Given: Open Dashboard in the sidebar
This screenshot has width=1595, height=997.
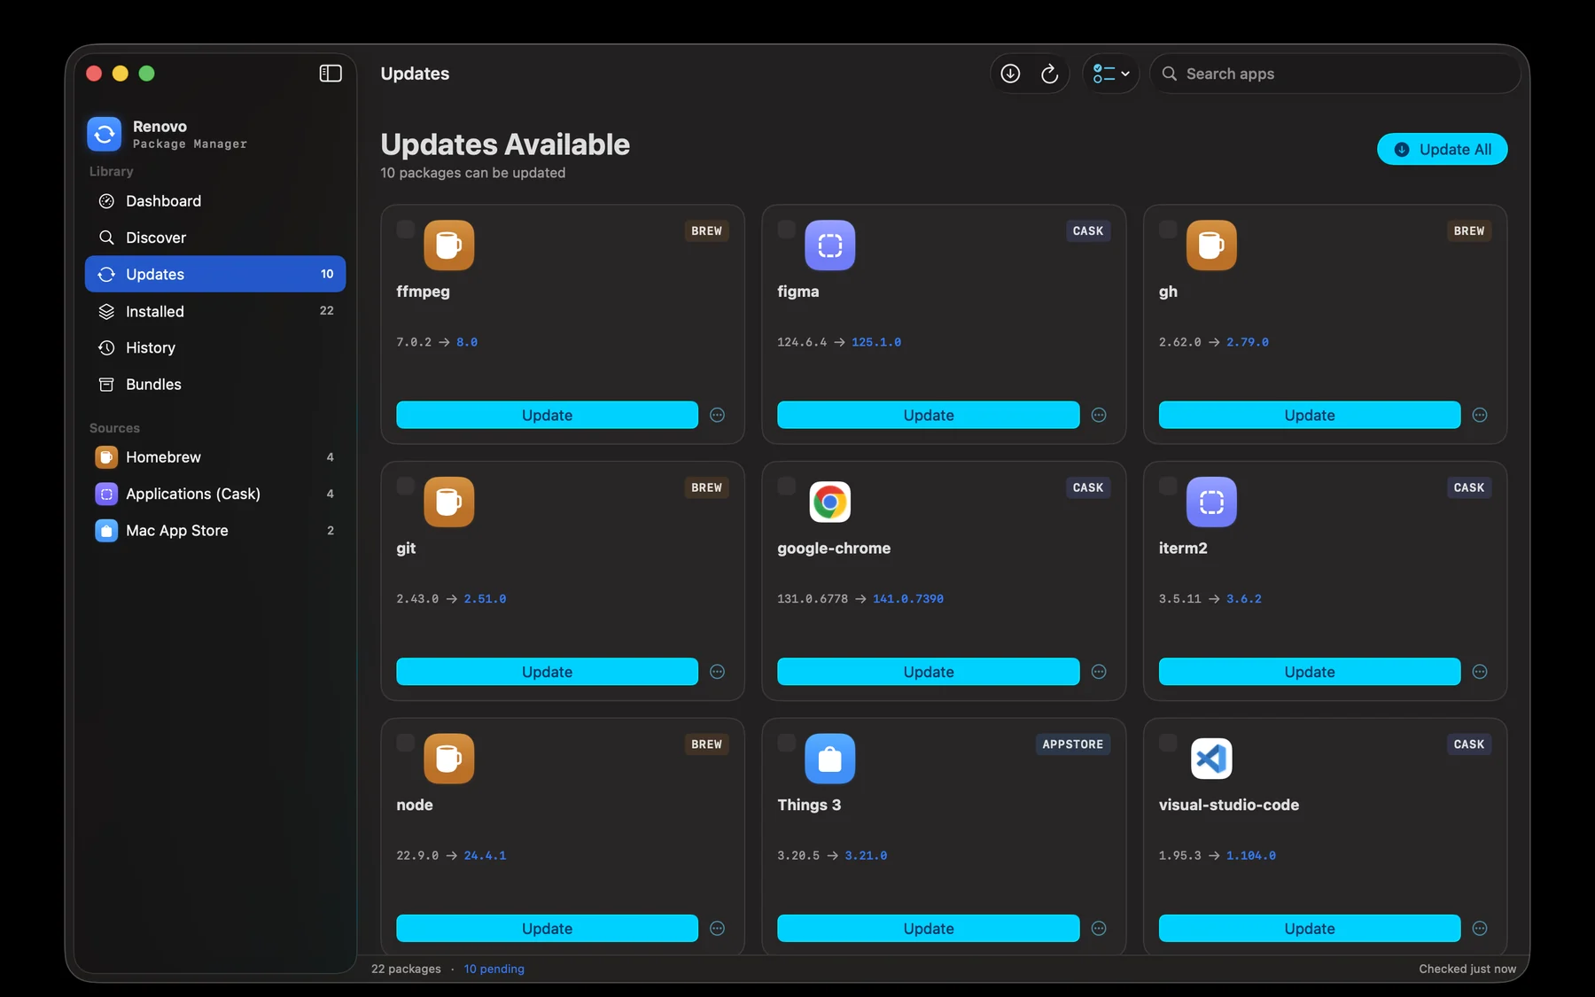Looking at the screenshot, I should click(x=215, y=201).
